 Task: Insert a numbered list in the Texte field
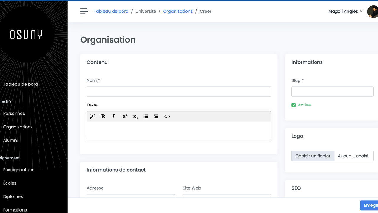point(156,116)
